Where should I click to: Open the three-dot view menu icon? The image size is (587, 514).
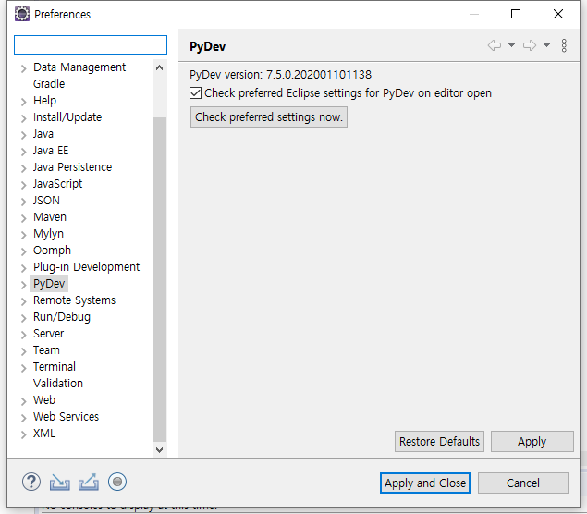click(x=564, y=45)
